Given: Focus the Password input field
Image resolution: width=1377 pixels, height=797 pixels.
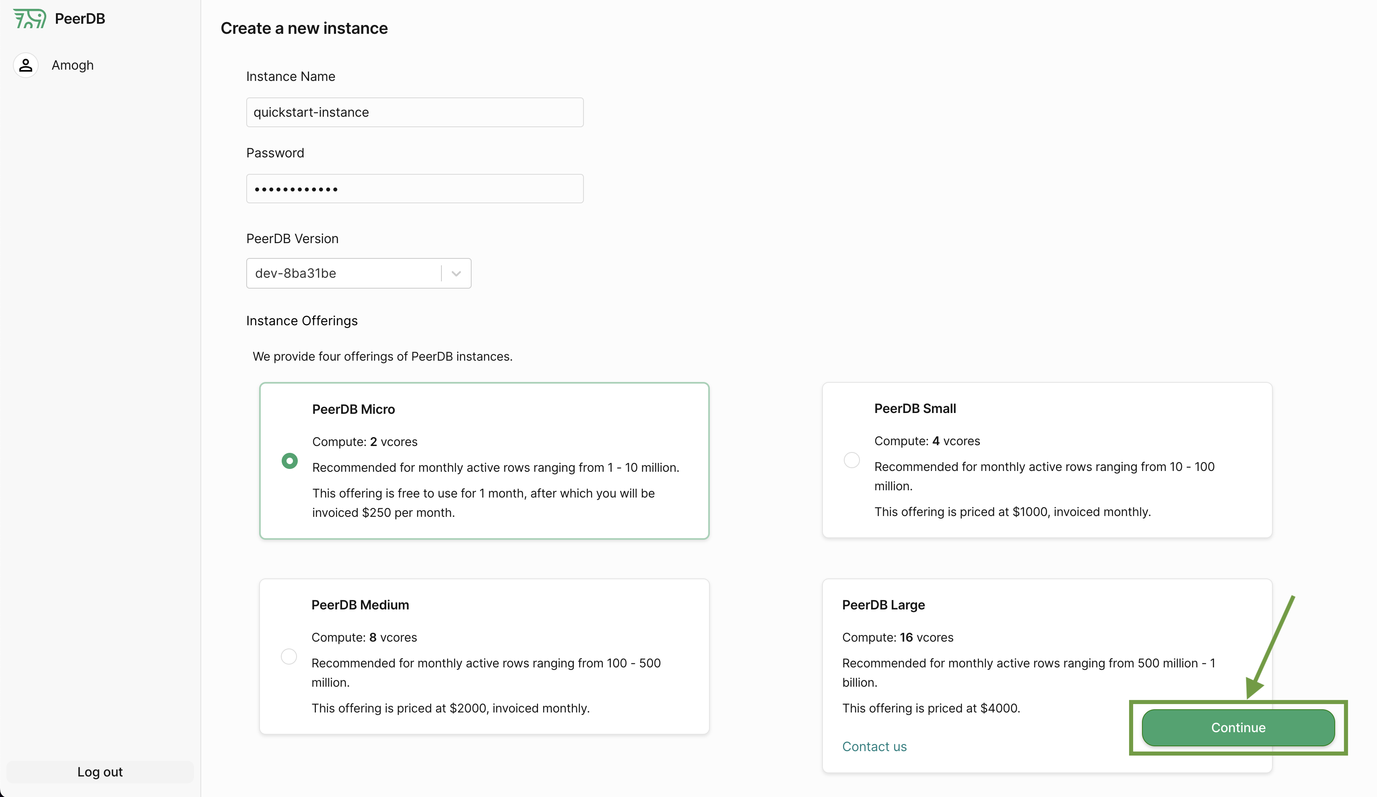Looking at the screenshot, I should 415,189.
